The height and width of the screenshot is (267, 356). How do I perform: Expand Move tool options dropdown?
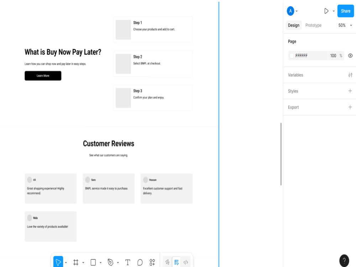(x=66, y=262)
